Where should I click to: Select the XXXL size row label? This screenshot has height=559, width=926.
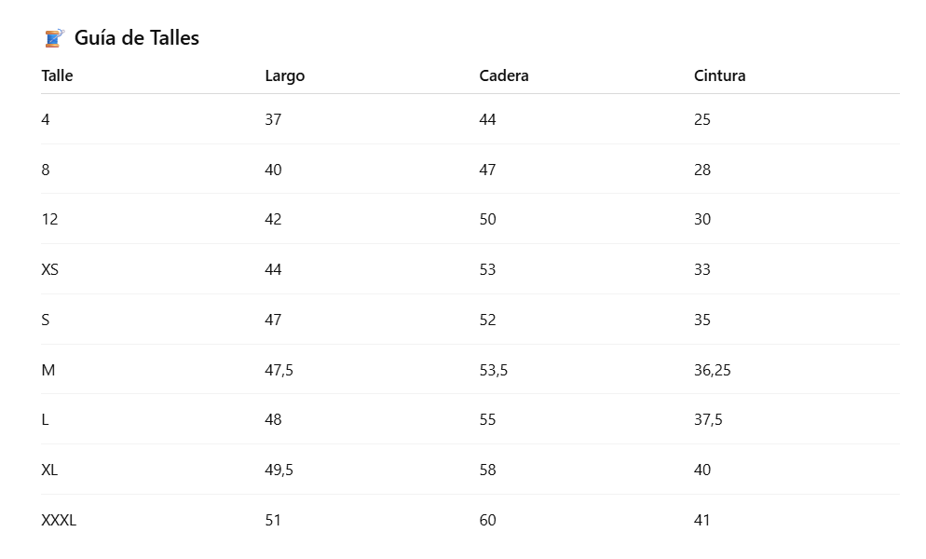click(59, 520)
